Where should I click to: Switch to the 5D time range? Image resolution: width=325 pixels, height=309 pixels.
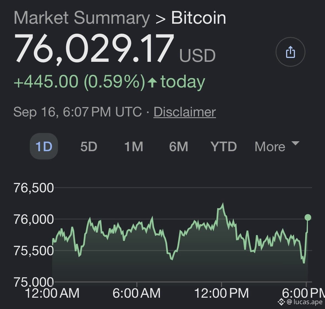click(89, 146)
